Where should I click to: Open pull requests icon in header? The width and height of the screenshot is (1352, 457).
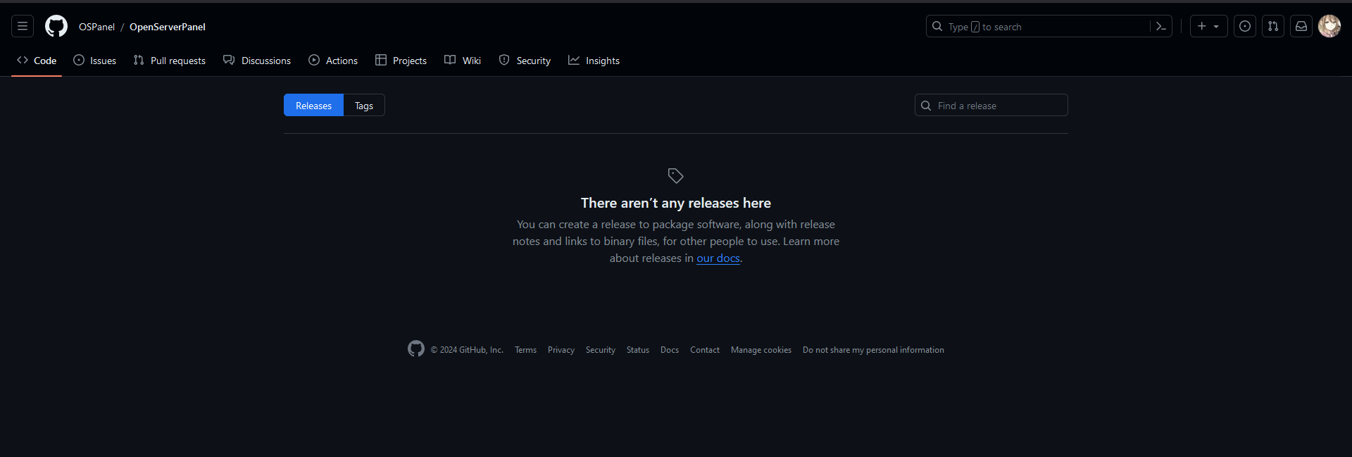point(1273,27)
